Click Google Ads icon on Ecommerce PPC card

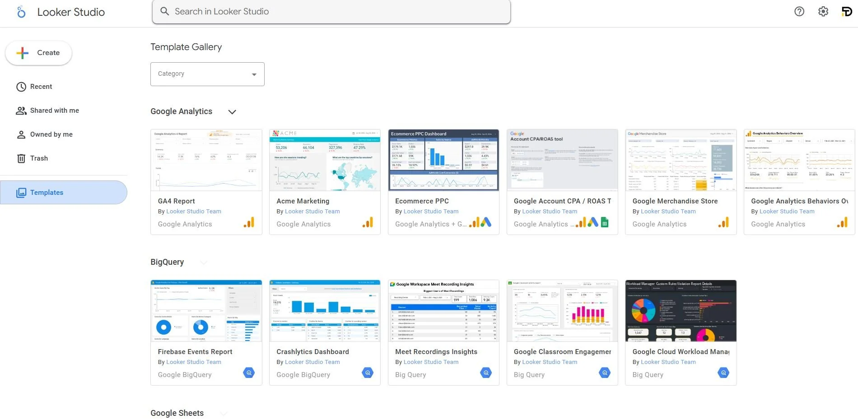tap(486, 222)
